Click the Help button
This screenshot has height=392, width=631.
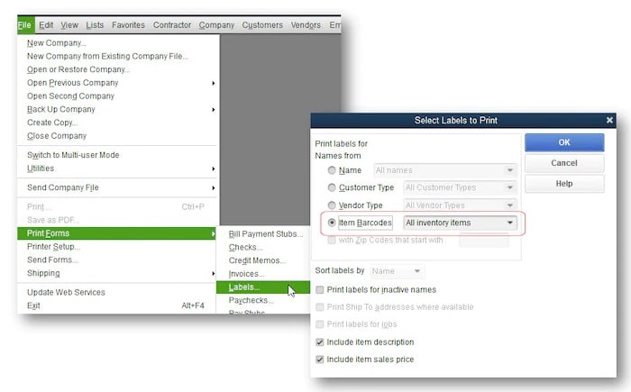[x=564, y=184]
